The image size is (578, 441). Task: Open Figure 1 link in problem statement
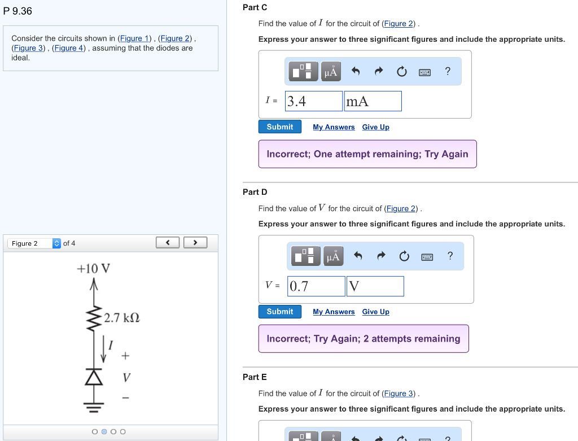pyautogui.click(x=134, y=38)
